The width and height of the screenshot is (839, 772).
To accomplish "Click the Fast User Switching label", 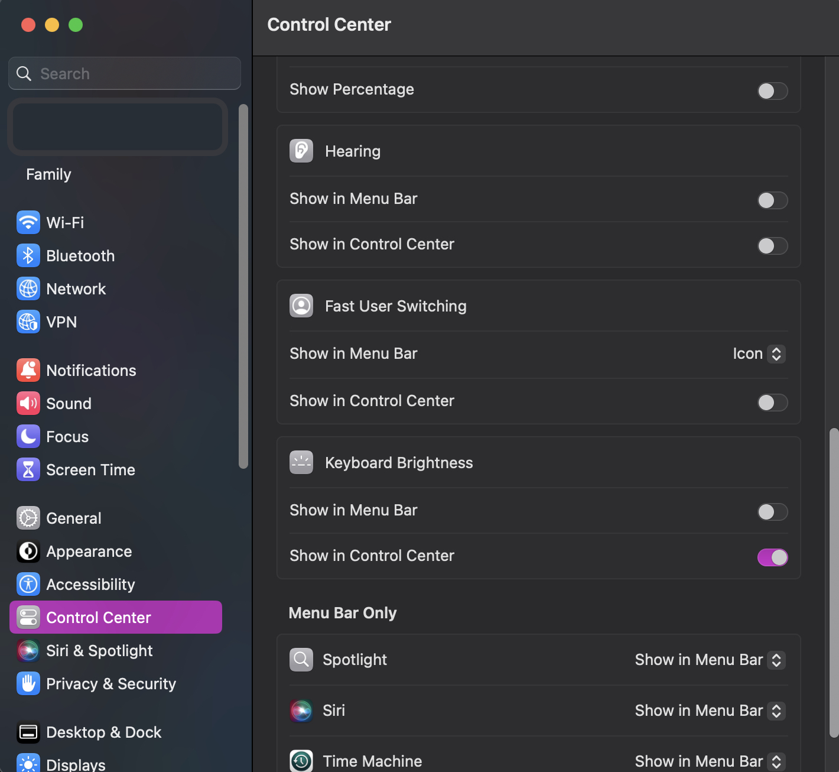I will click(396, 306).
